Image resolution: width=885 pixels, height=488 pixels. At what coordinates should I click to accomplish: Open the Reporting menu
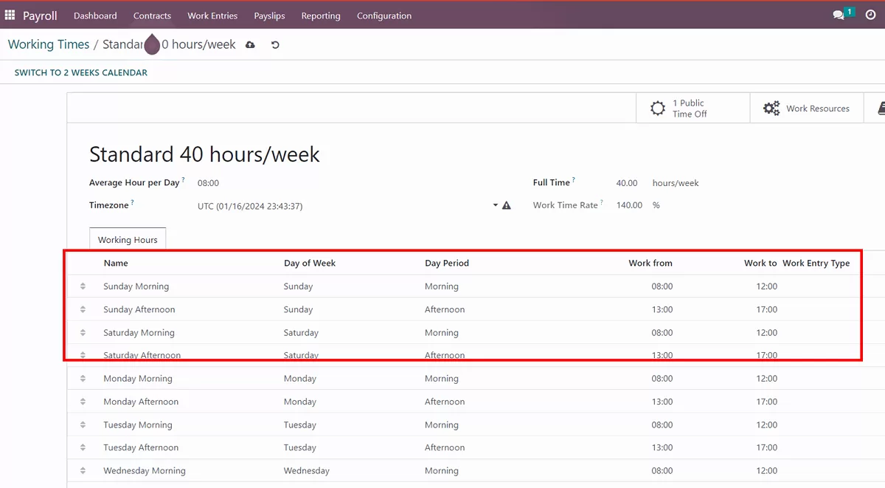[321, 16]
